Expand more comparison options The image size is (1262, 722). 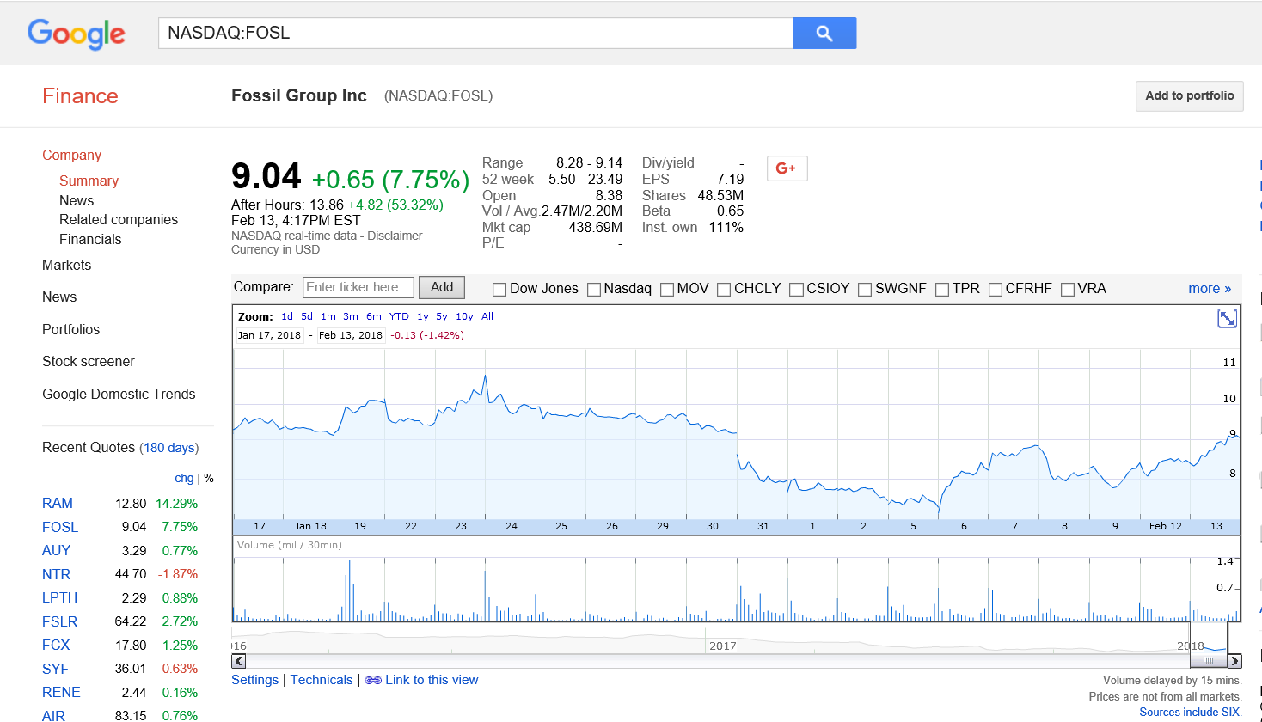pos(1209,289)
